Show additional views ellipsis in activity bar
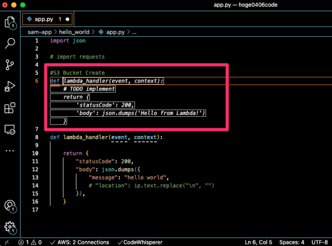332x246 pixels. coord(10,151)
